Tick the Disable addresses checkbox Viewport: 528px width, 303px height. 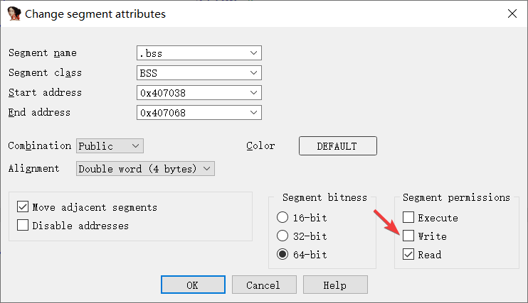click(x=22, y=226)
